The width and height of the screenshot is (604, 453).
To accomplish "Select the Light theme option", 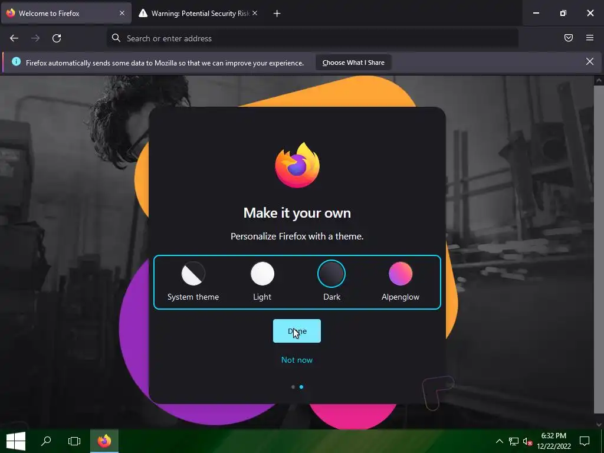I will point(262,281).
